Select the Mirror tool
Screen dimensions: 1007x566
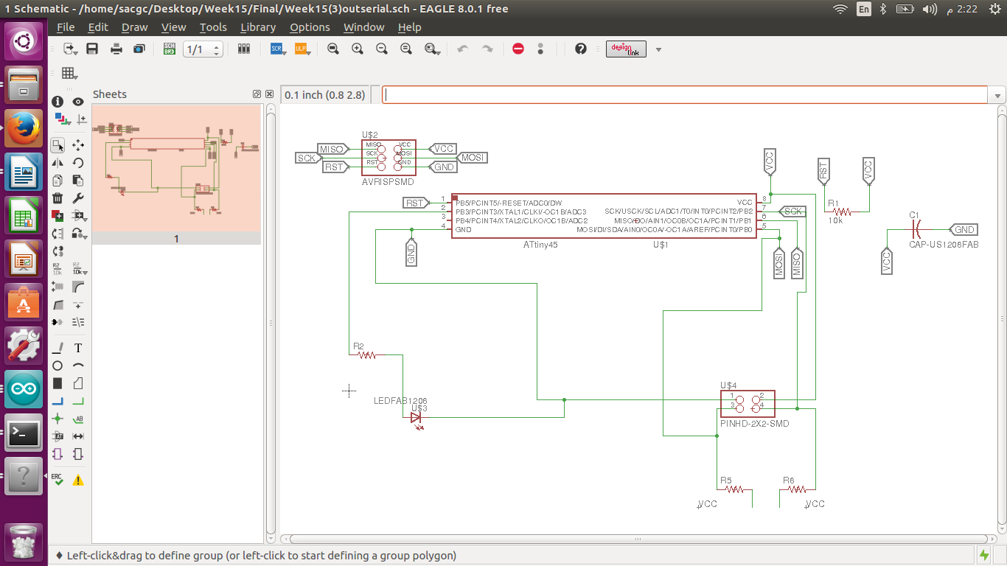pos(58,163)
